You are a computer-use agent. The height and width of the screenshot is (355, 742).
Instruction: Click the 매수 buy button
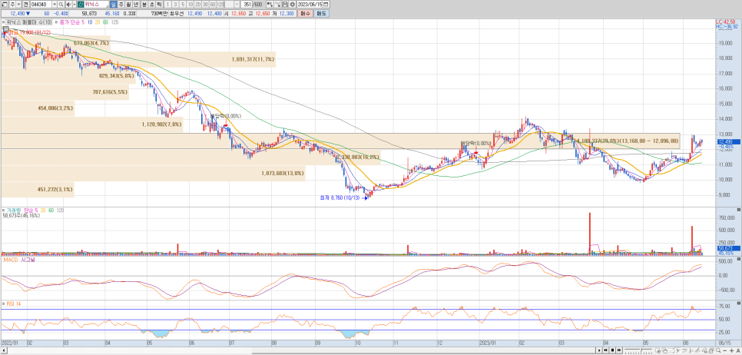[305, 14]
